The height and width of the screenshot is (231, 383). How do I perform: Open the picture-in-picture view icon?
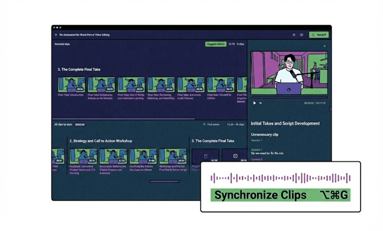click(302, 35)
